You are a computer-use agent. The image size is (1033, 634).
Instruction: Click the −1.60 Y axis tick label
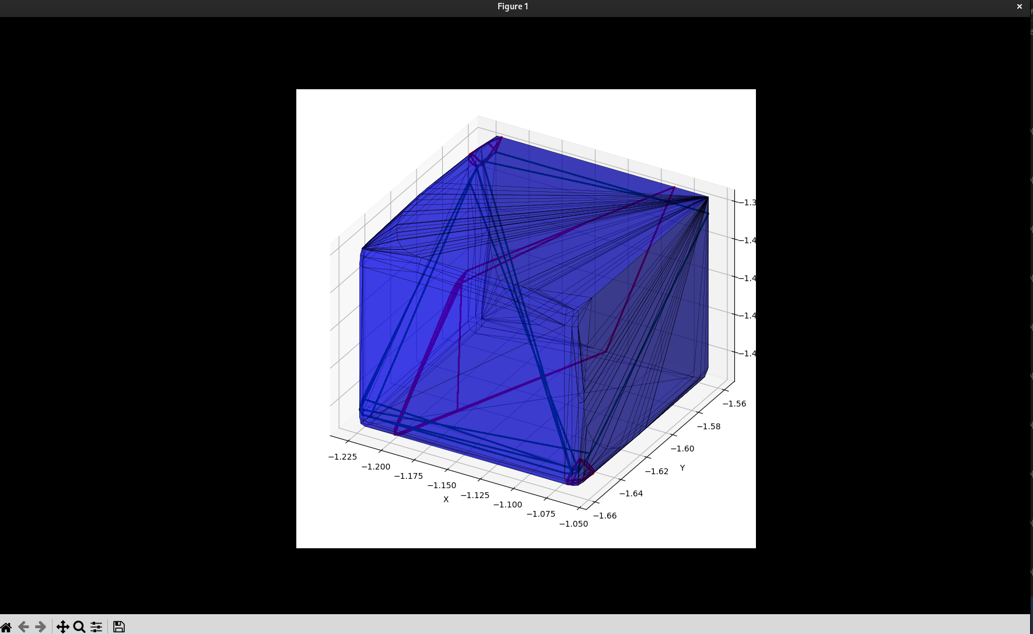click(682, 449)
